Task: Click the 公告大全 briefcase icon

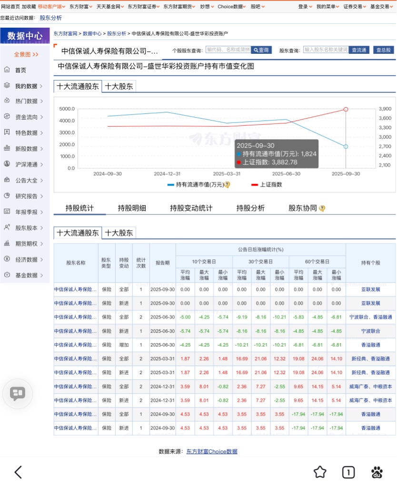Action: click(x=7, y=180)
